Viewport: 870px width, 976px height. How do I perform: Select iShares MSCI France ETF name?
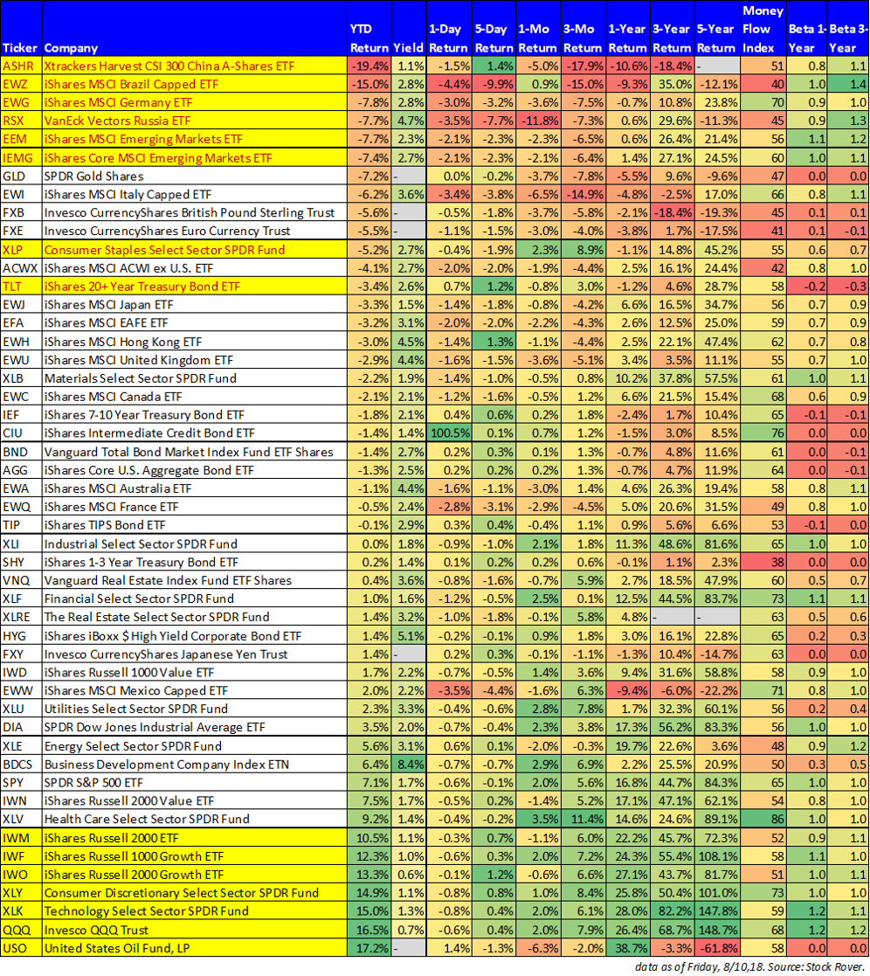coord(112,508)
